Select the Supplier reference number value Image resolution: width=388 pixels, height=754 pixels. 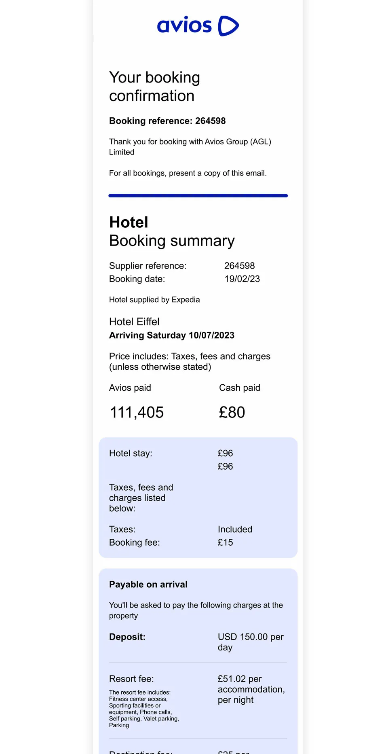tap(239, 266)
